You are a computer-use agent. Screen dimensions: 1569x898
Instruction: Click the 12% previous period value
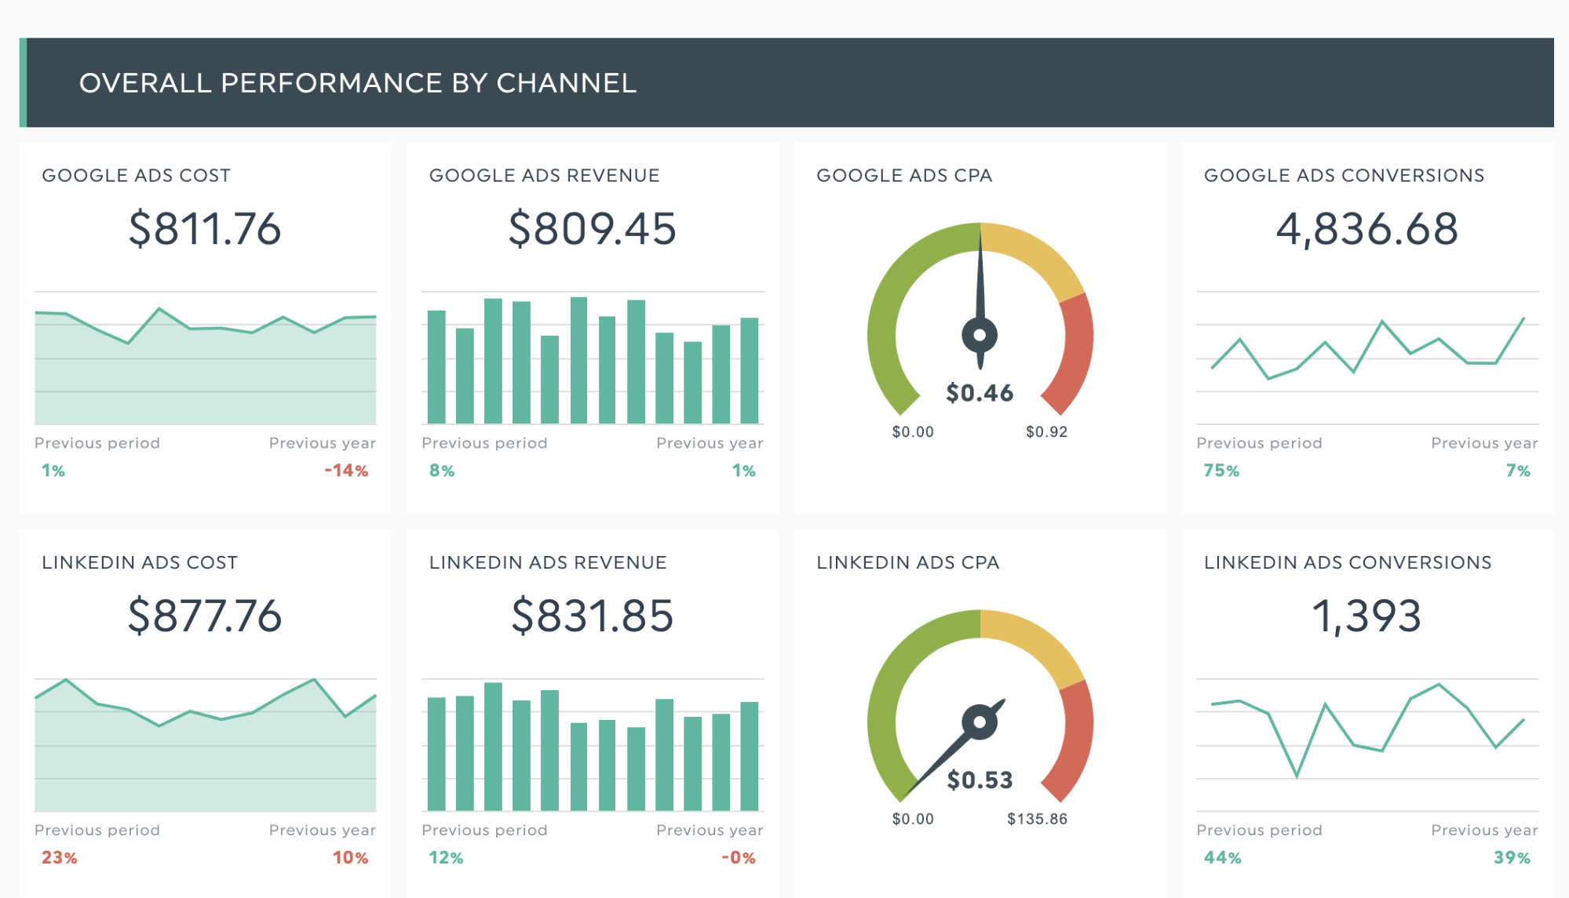click(x=446, y=857)
